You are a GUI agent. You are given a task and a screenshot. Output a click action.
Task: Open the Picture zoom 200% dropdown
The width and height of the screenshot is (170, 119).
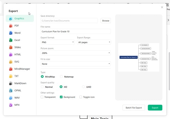point(76,53)
